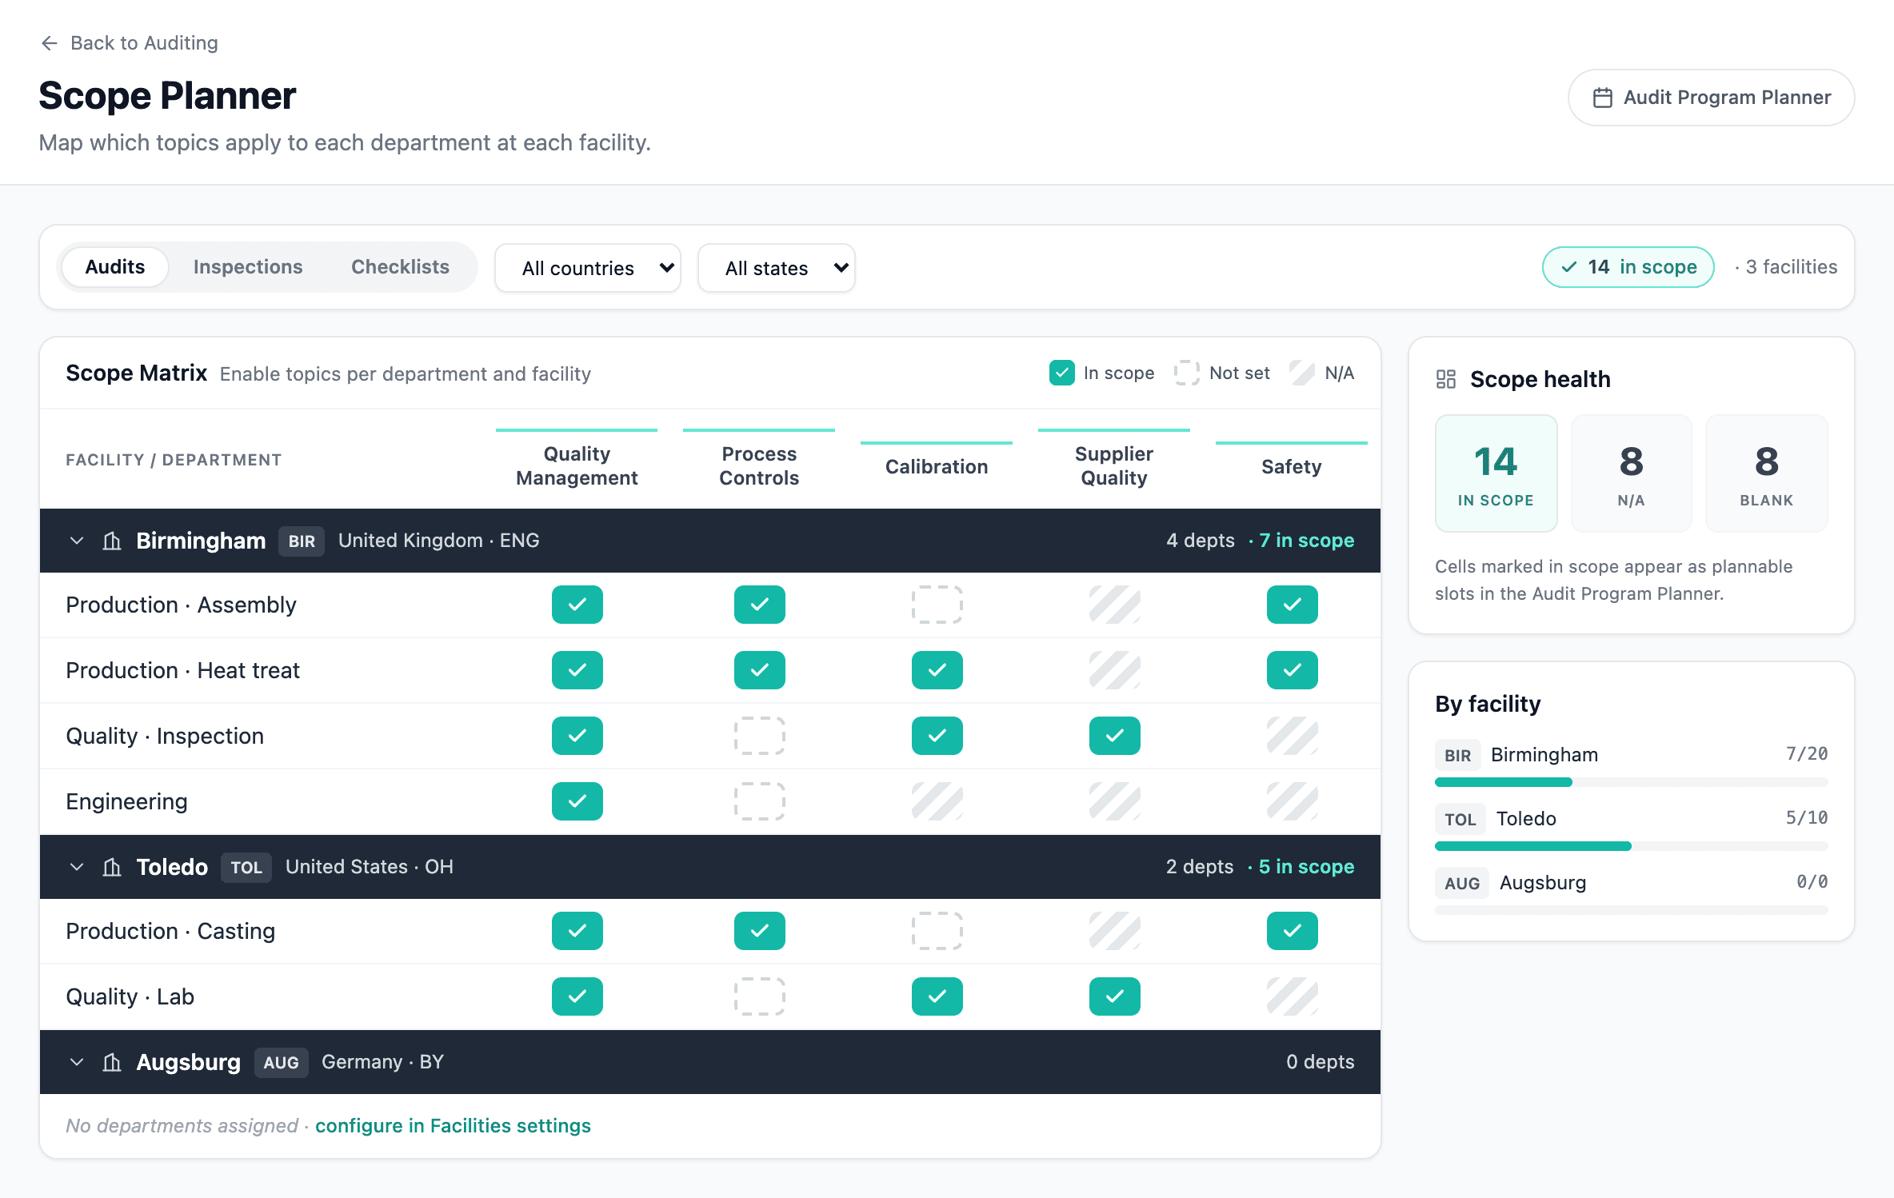The width and height of the screenshot is (1894, 1198).
Task: Click the 8 N/A health card
Action: click(x=1632, y=473)
